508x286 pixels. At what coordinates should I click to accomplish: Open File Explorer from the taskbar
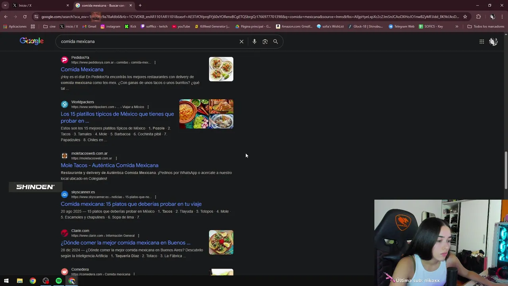click(x=19, y=281)
